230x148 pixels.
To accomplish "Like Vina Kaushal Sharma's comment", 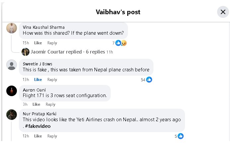I will pos(38,43).
